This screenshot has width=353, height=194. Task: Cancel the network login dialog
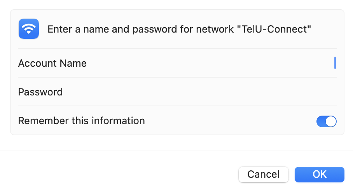264,175
